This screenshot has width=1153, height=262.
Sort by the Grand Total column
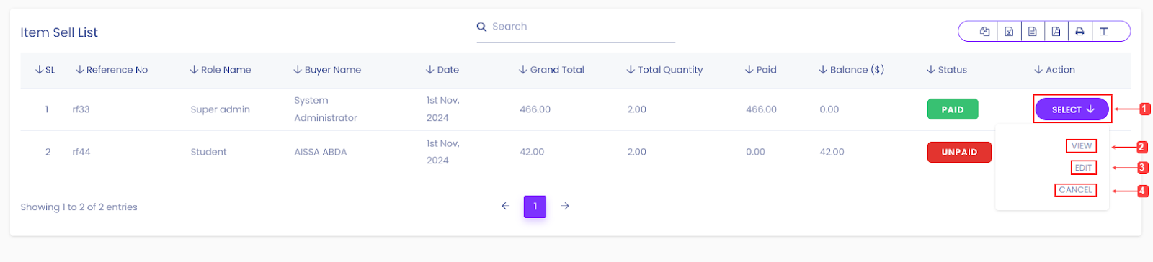(x=551, y=70)
